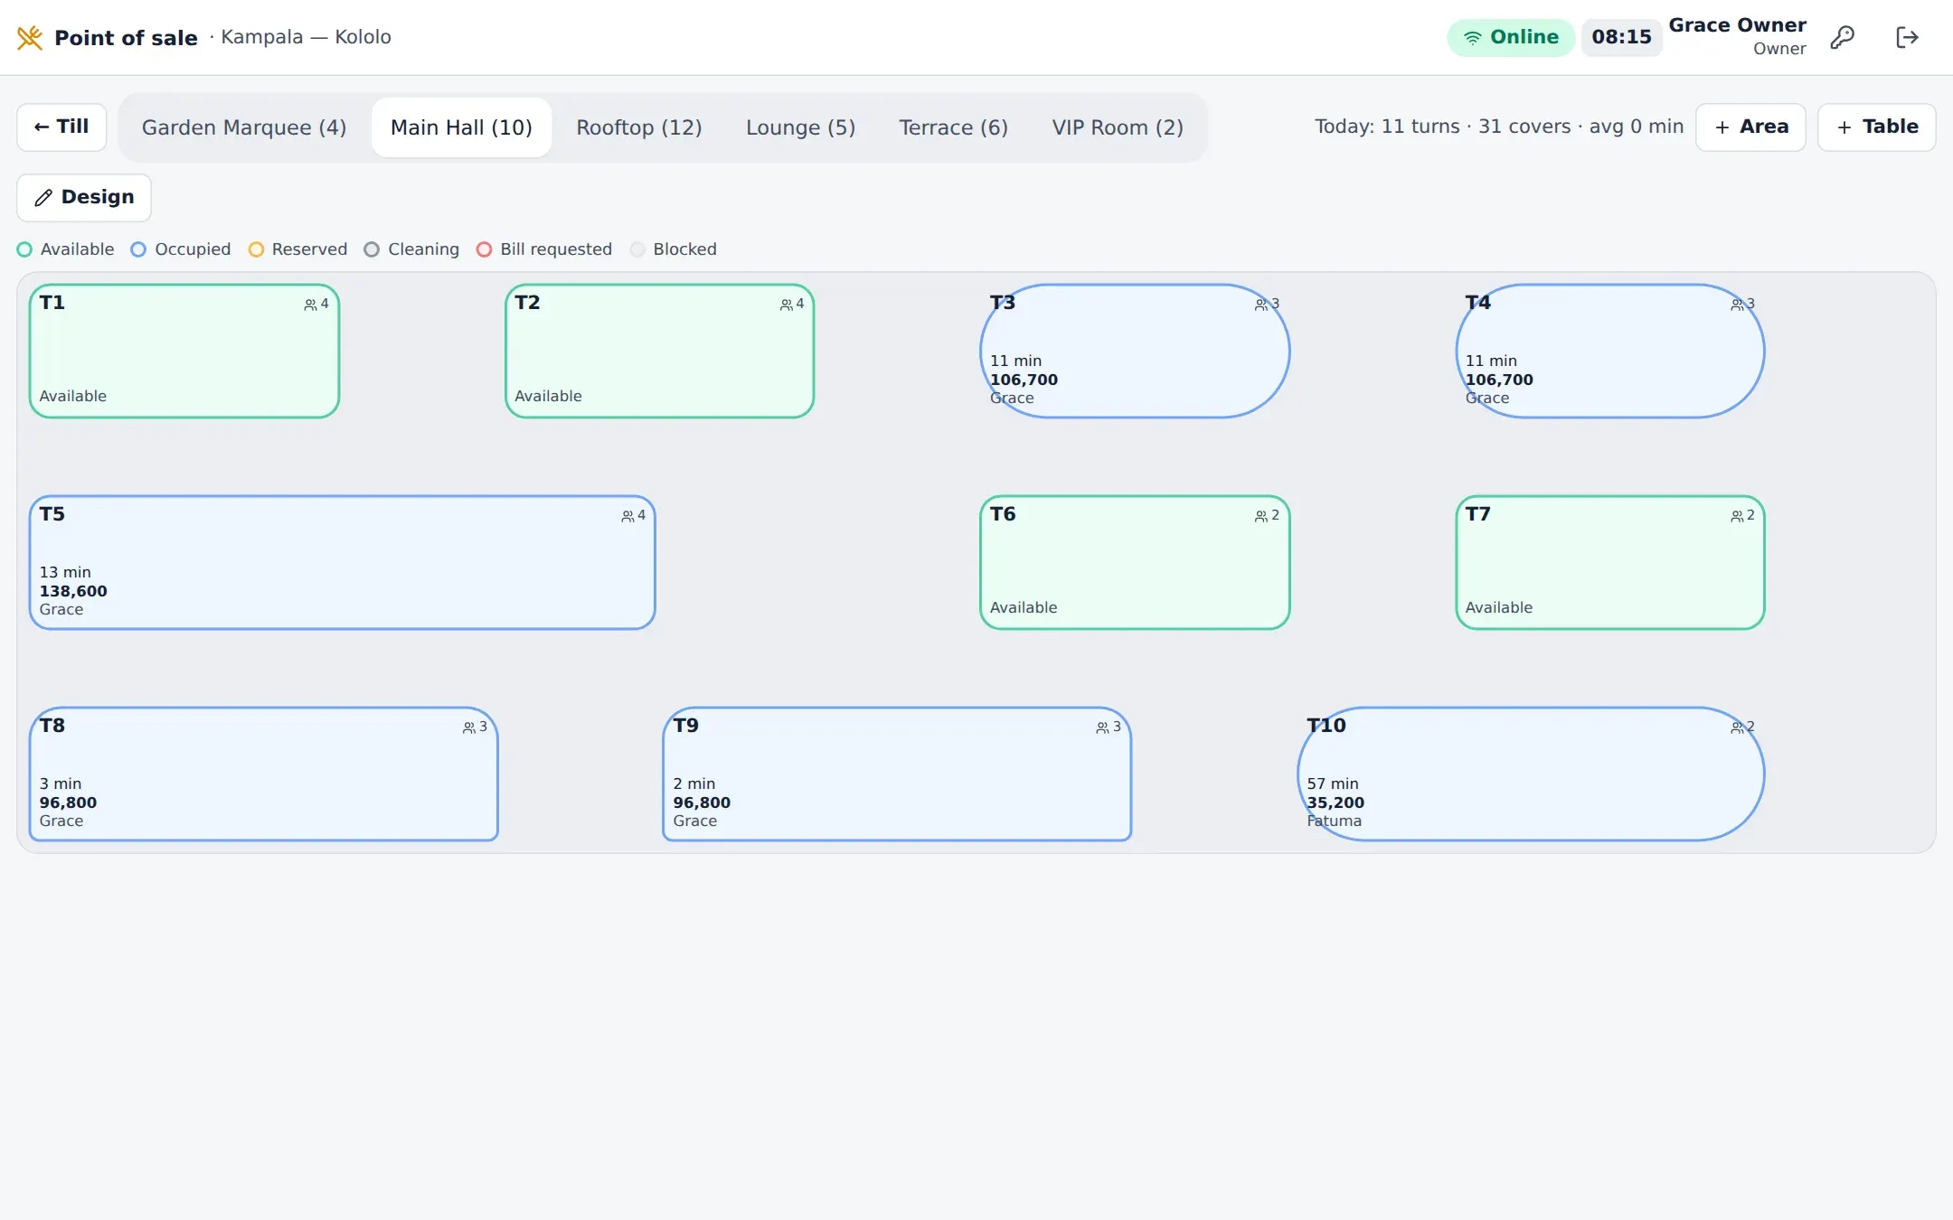Select available table T6
Image resolution: width=1953 pixels, height=1220 pixels.
coord(1135,563)
